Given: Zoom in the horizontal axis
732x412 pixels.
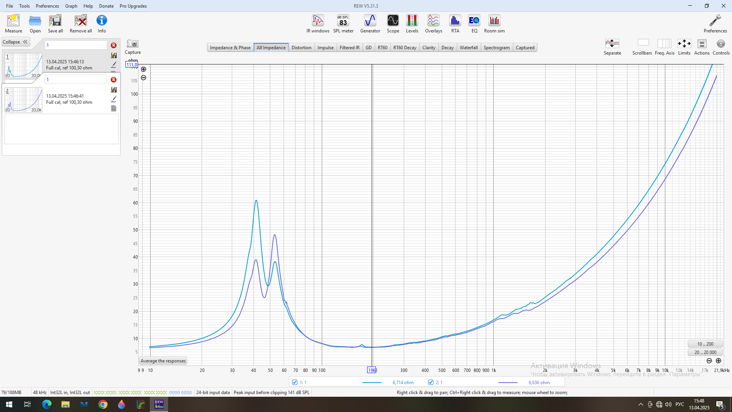Looking at the screenshot, I should [x=718, y=361].
